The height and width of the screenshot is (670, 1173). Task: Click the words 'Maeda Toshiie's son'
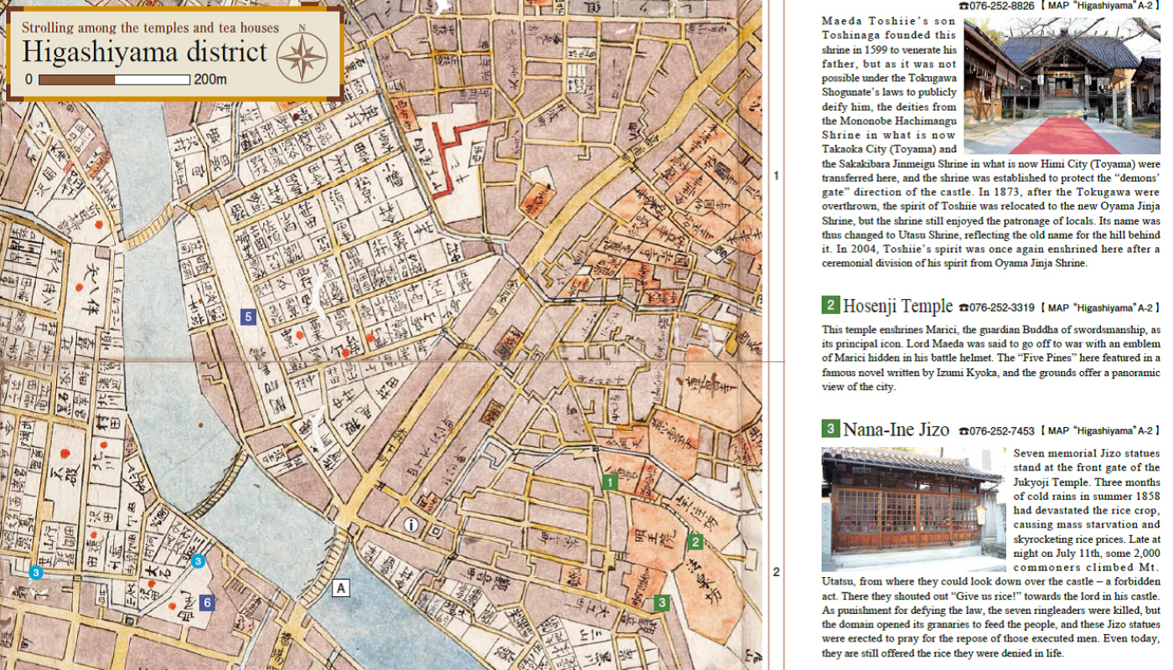pyautogui.click(x=888, y=21)
